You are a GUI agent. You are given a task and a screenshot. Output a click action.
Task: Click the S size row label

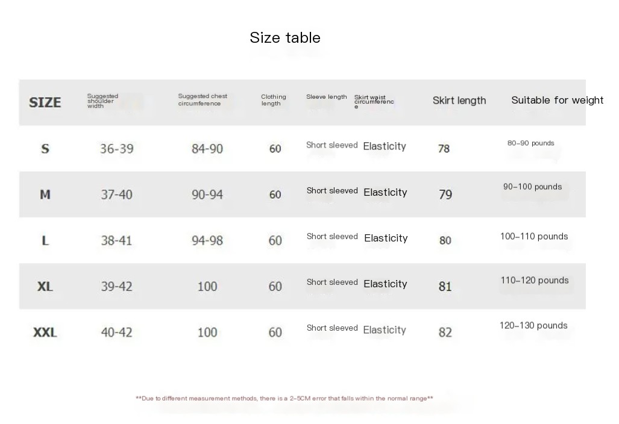click(45, 148)
